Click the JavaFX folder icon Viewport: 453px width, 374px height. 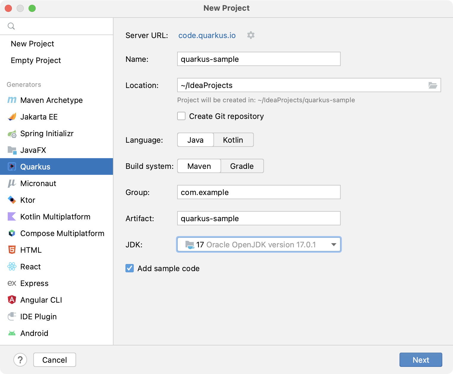(x=12, y=150)
